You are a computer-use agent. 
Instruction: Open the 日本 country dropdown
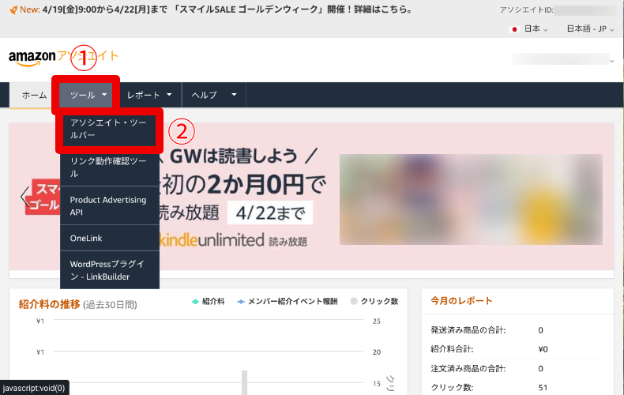pos(536,28)
